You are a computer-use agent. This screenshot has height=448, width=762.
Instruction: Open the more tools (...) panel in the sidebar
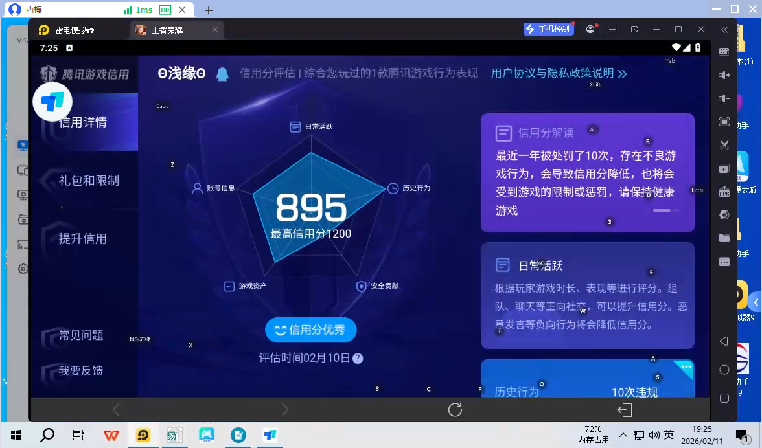coord(724,261)
